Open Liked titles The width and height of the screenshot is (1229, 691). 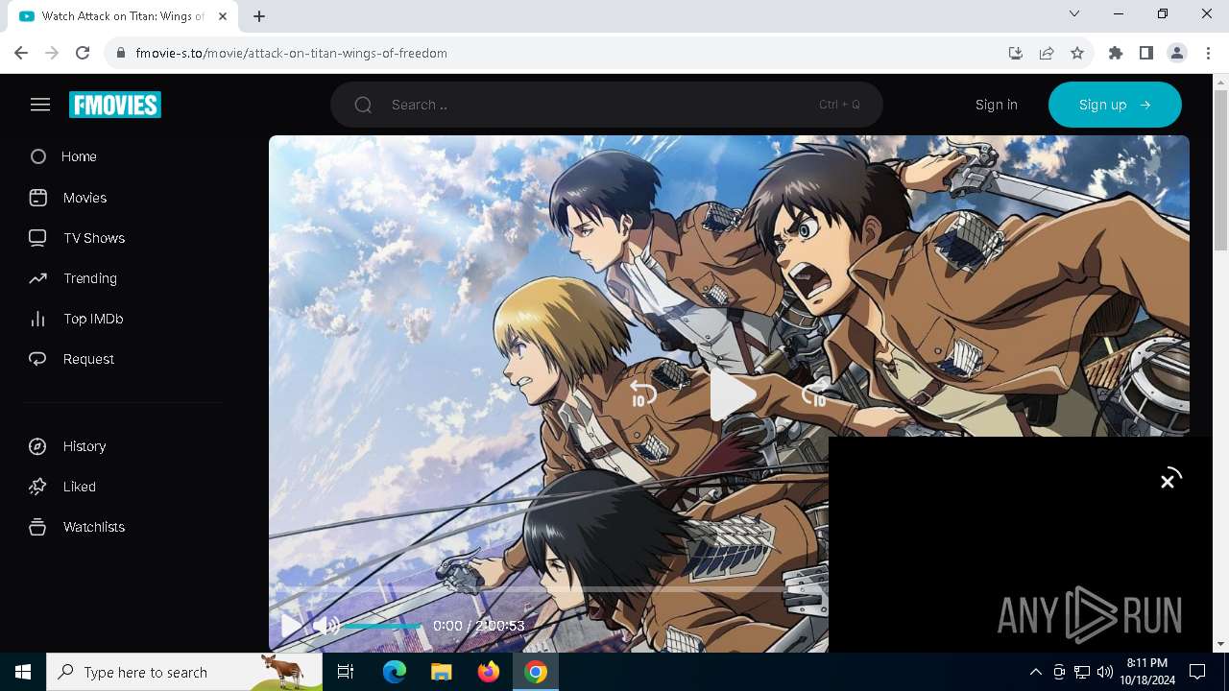click(80, 487)
